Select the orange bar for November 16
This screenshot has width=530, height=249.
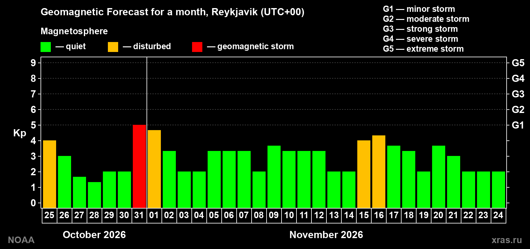[x=379, y=172]
